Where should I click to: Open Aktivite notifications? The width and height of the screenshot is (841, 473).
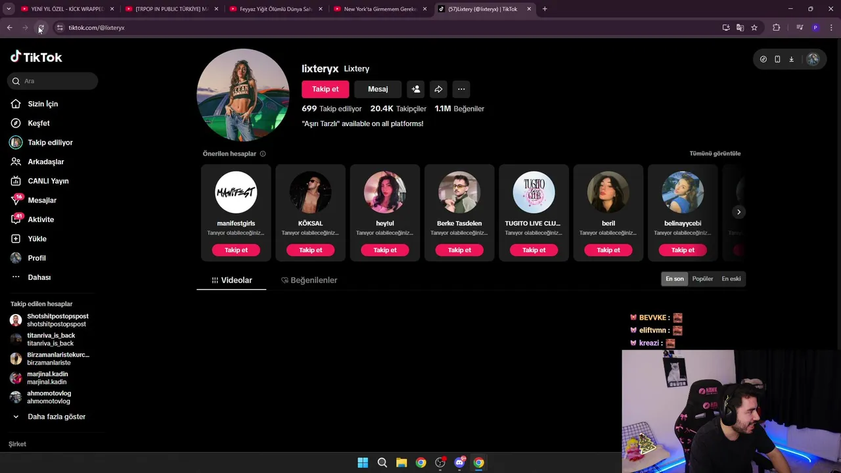(32, 219)
